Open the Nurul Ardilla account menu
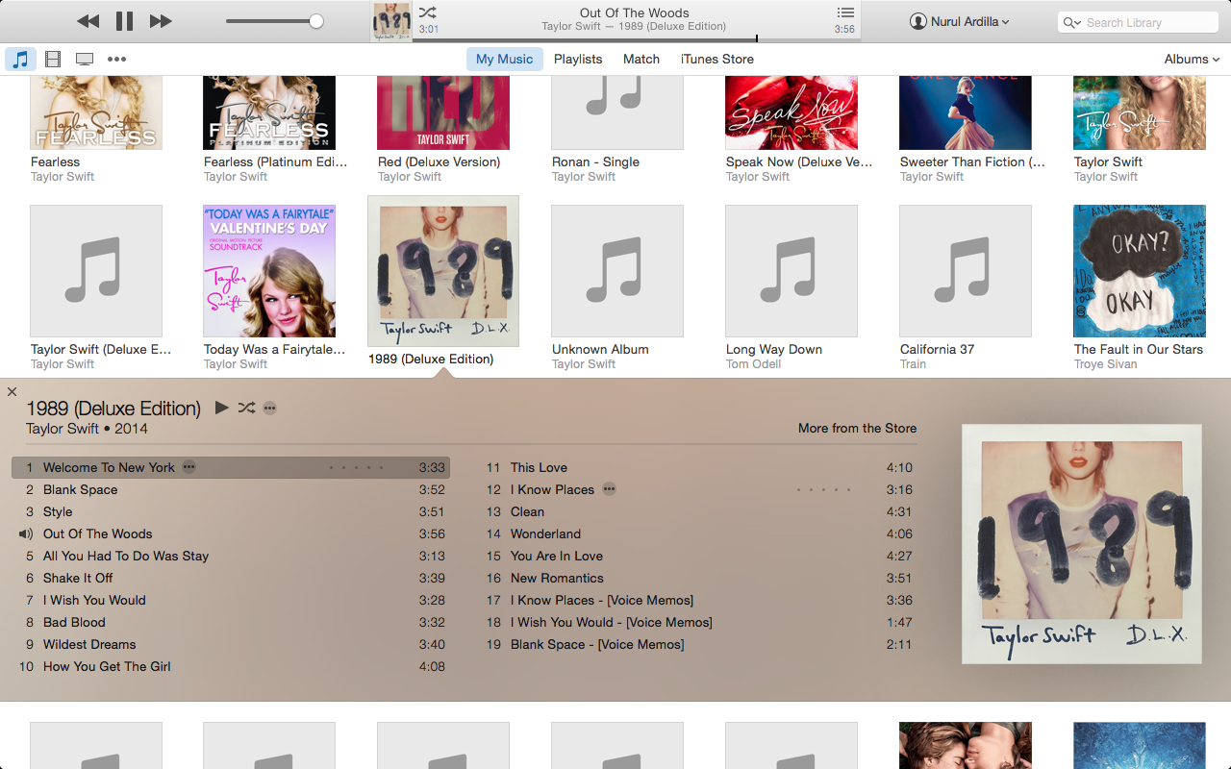The image size is (1231, 769). 960,21
